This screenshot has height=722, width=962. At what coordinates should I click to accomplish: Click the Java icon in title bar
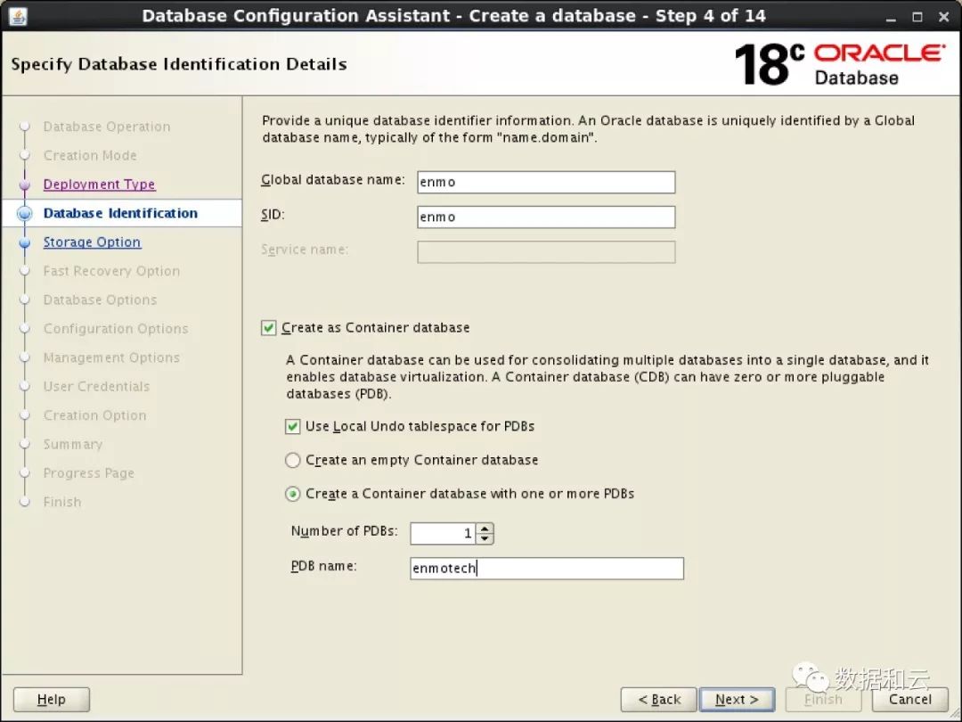[x=18, y=16]
